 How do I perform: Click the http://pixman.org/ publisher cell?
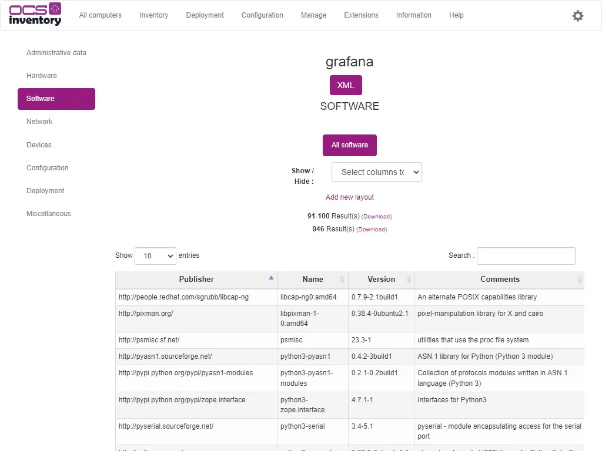[196, 319]
